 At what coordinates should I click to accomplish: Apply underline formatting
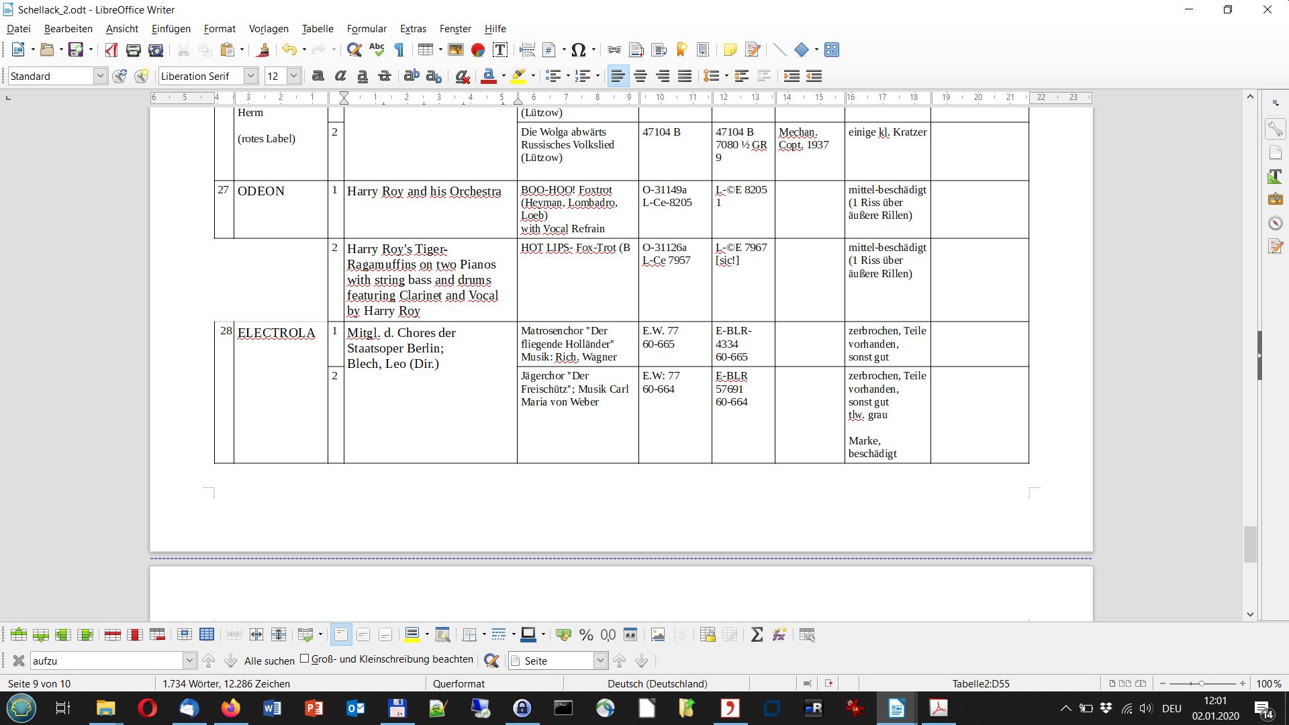363,76
